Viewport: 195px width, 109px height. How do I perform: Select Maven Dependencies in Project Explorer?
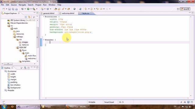click(x=19, y=23)
